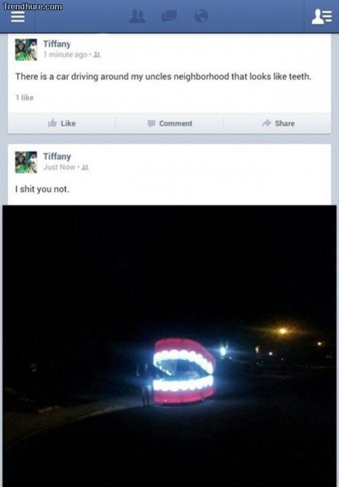Open the hamburger menu icon
339x487 pixels.
pyautogui.click(x=18, y=17)
